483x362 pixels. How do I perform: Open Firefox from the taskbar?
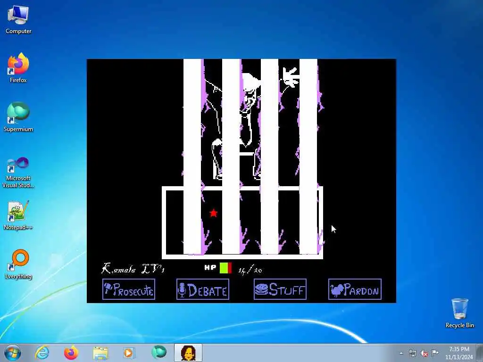(71, 353)
